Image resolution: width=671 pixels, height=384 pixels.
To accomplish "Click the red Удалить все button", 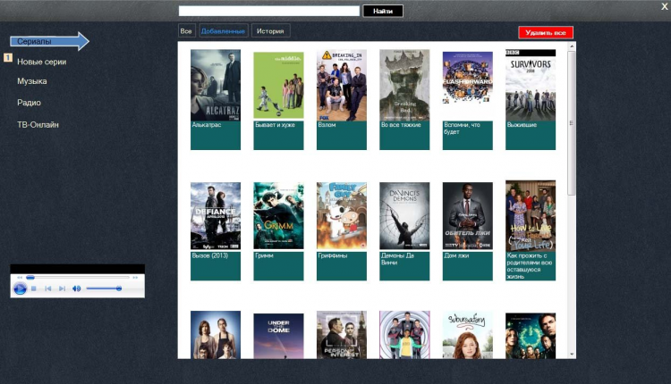I will tap(546, 32).
